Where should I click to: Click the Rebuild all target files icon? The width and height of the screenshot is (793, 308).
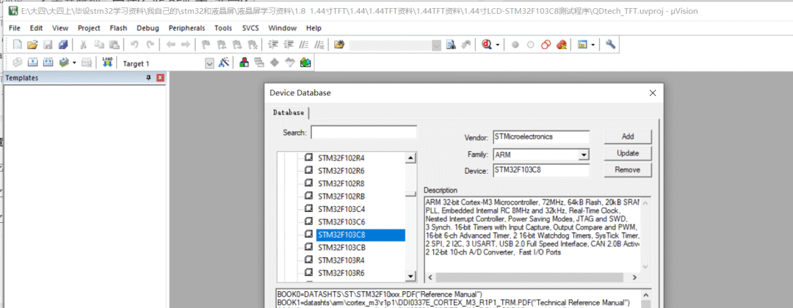tap(48, 63)
